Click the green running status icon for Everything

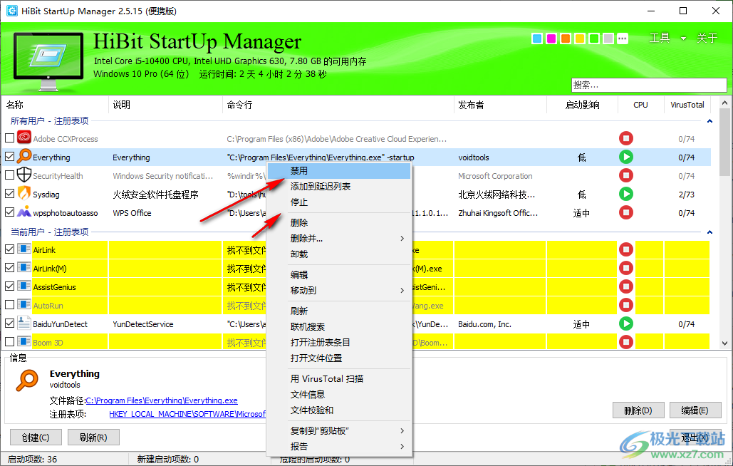(626, 157)
